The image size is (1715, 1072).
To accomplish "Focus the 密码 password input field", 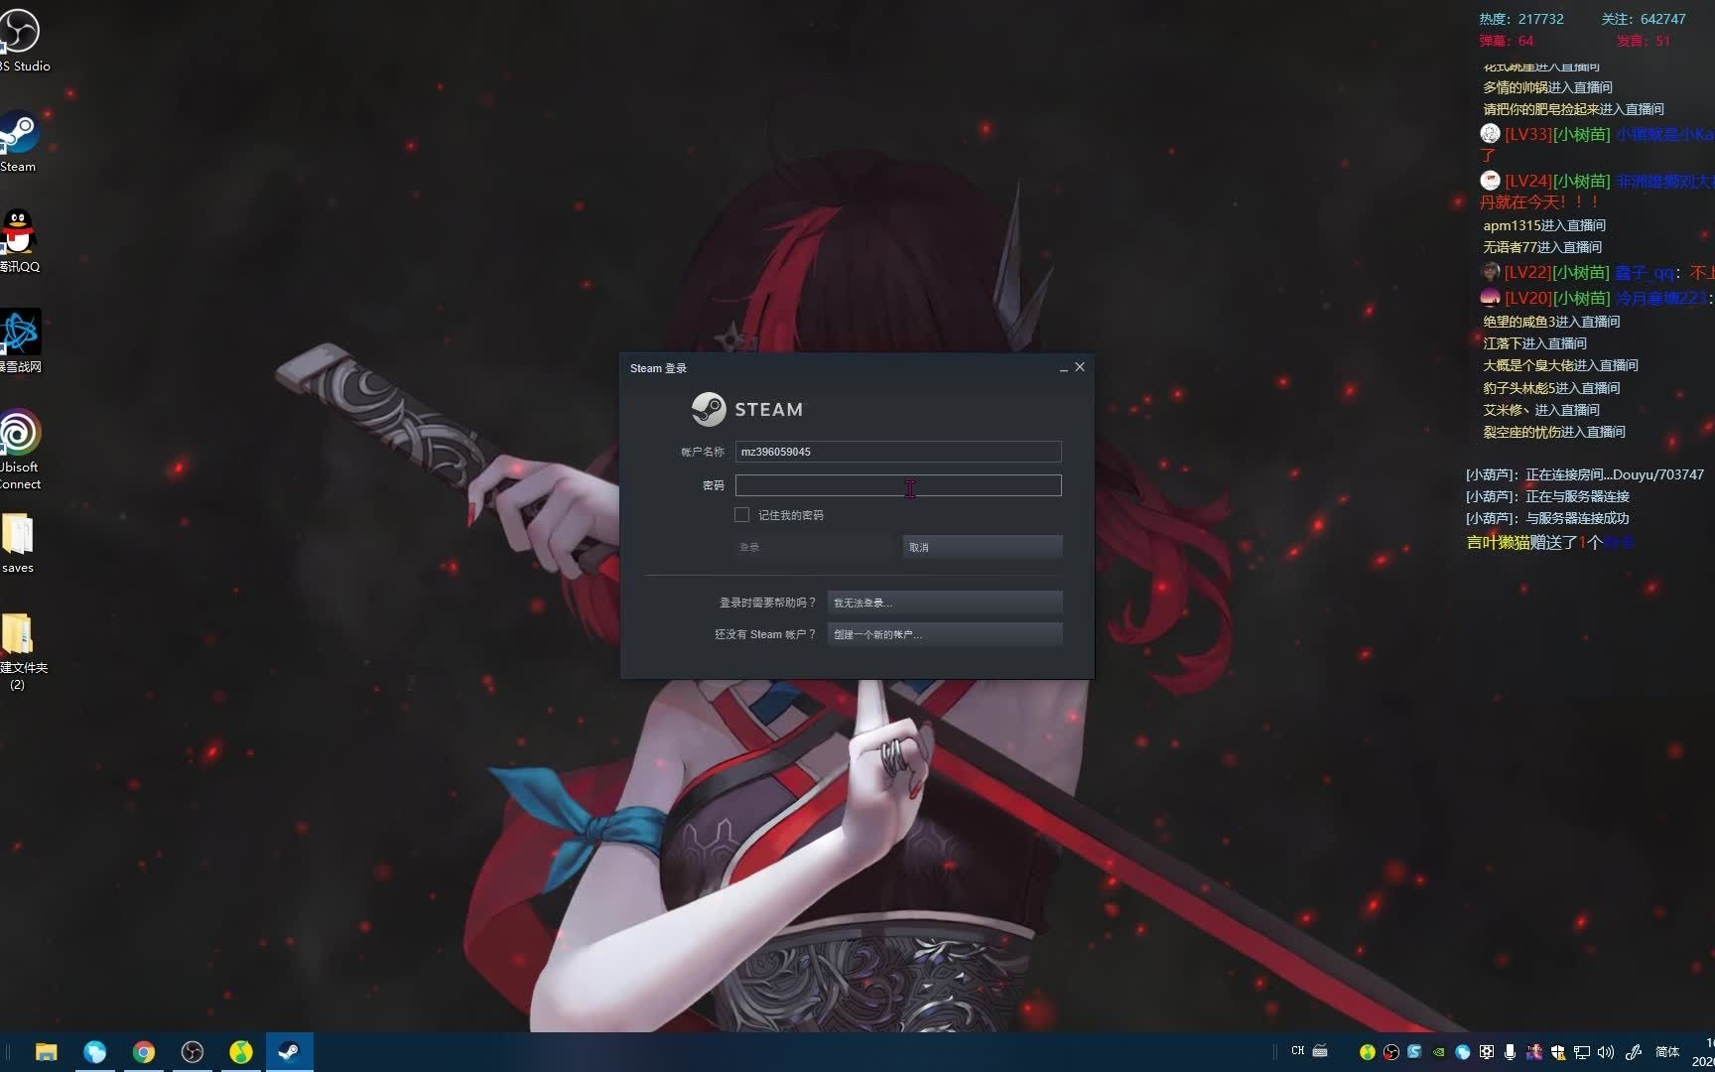I will click(x=898, y=485).
